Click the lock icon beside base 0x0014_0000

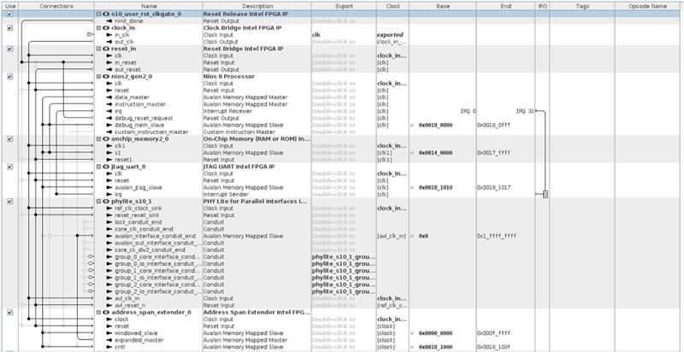pos(412,153)
